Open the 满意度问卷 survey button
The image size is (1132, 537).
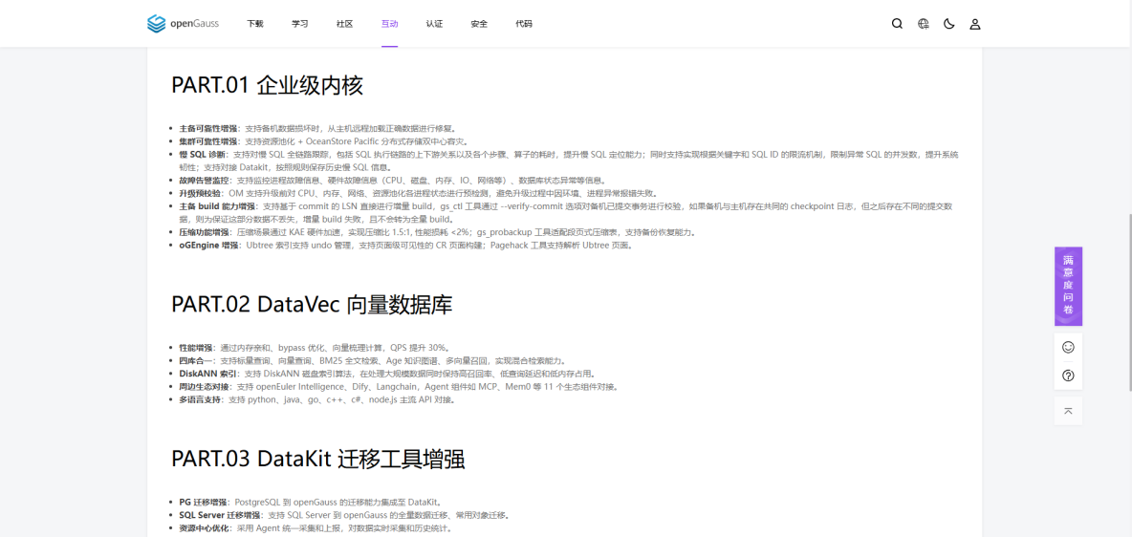1068,287
